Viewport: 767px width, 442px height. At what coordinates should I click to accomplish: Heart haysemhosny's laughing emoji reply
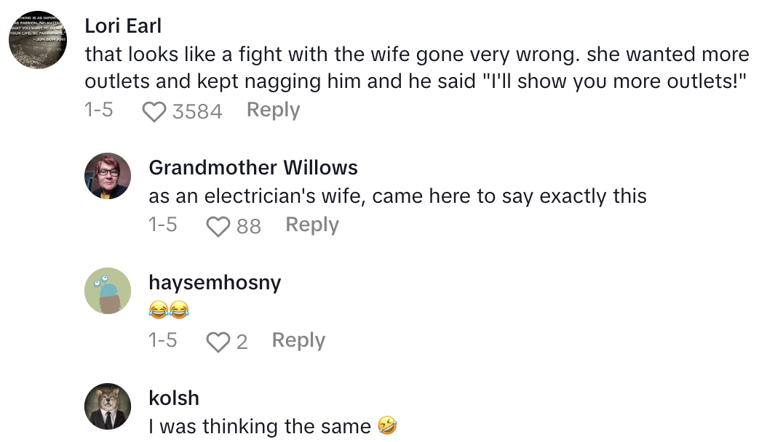point(218,342)
